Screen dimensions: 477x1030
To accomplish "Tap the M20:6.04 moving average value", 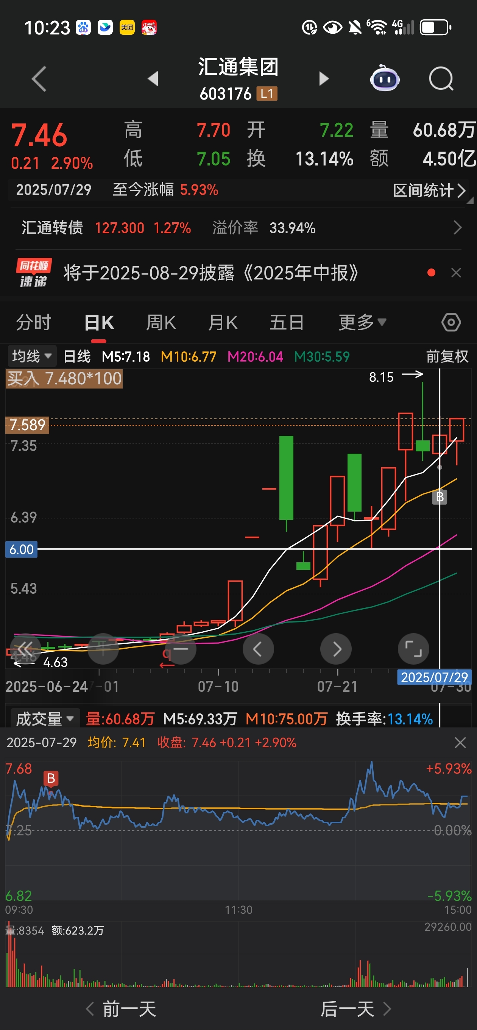I will (255, 356).
